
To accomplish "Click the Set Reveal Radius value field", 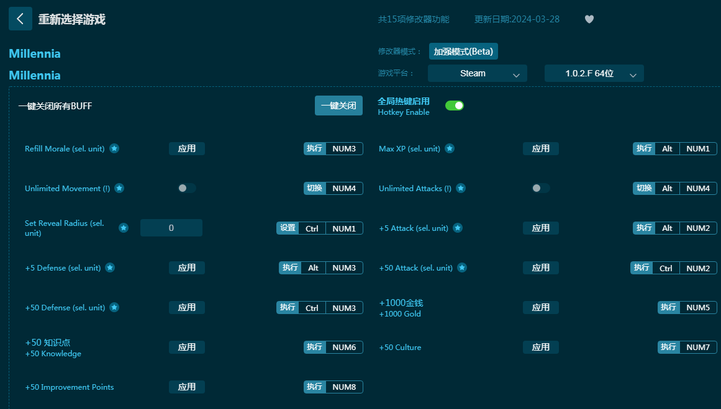I will tap(171, 228).
